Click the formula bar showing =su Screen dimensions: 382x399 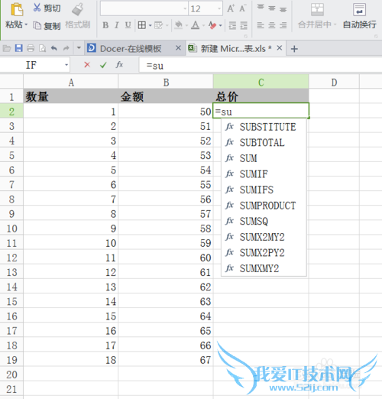pyautogui.click(x=261, y=66)
